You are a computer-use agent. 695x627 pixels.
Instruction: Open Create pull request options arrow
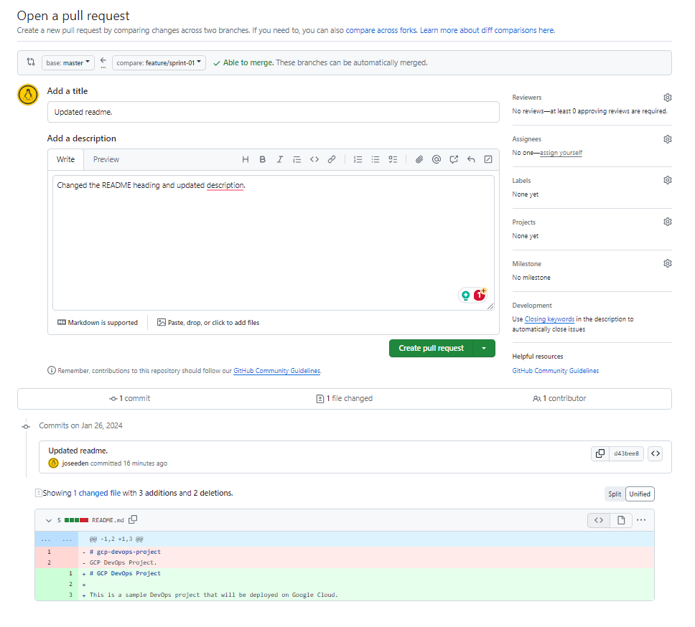coord(484,349)
